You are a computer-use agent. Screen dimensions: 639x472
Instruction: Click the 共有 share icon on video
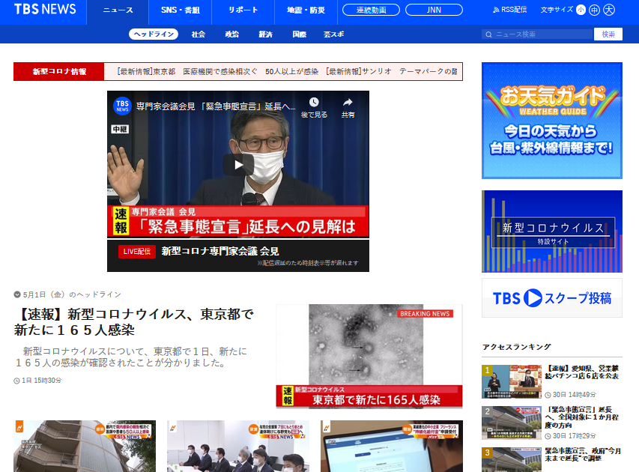[348, 108]
